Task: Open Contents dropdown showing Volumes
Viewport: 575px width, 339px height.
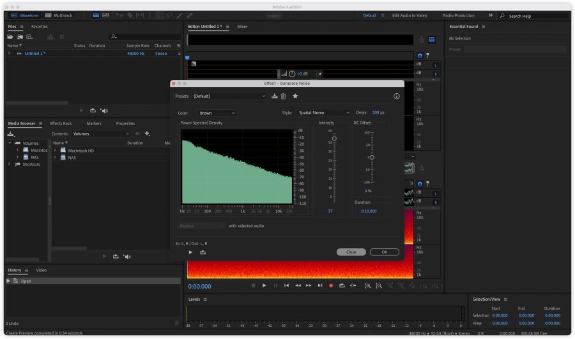Action: [x=100, y=134]
